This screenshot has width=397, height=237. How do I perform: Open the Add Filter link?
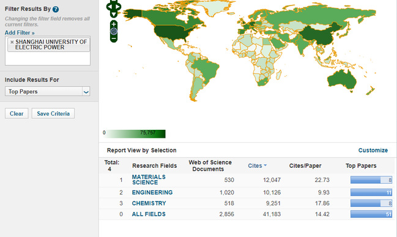coord(20,32)
